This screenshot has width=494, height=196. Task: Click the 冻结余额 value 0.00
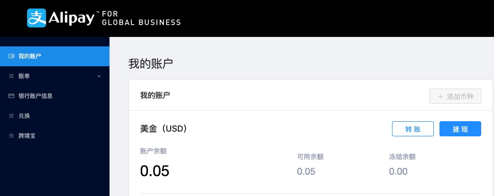pos(398,171)
